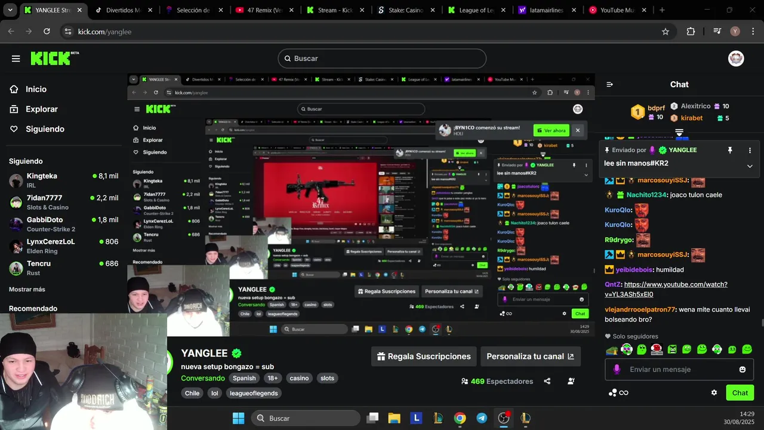Screen dimensions: 764x430
Task: Switch to the Divertidos tab
Action: 124,10
